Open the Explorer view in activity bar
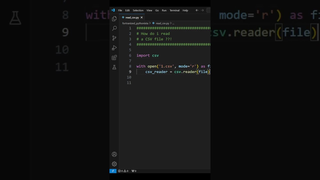The image size is (320, 180). (114, 19)
